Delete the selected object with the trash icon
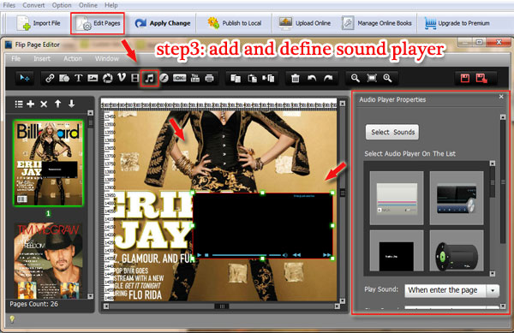The width and height of the screenshot is (514, 333). pyautogui.click(x=296, y=78)
